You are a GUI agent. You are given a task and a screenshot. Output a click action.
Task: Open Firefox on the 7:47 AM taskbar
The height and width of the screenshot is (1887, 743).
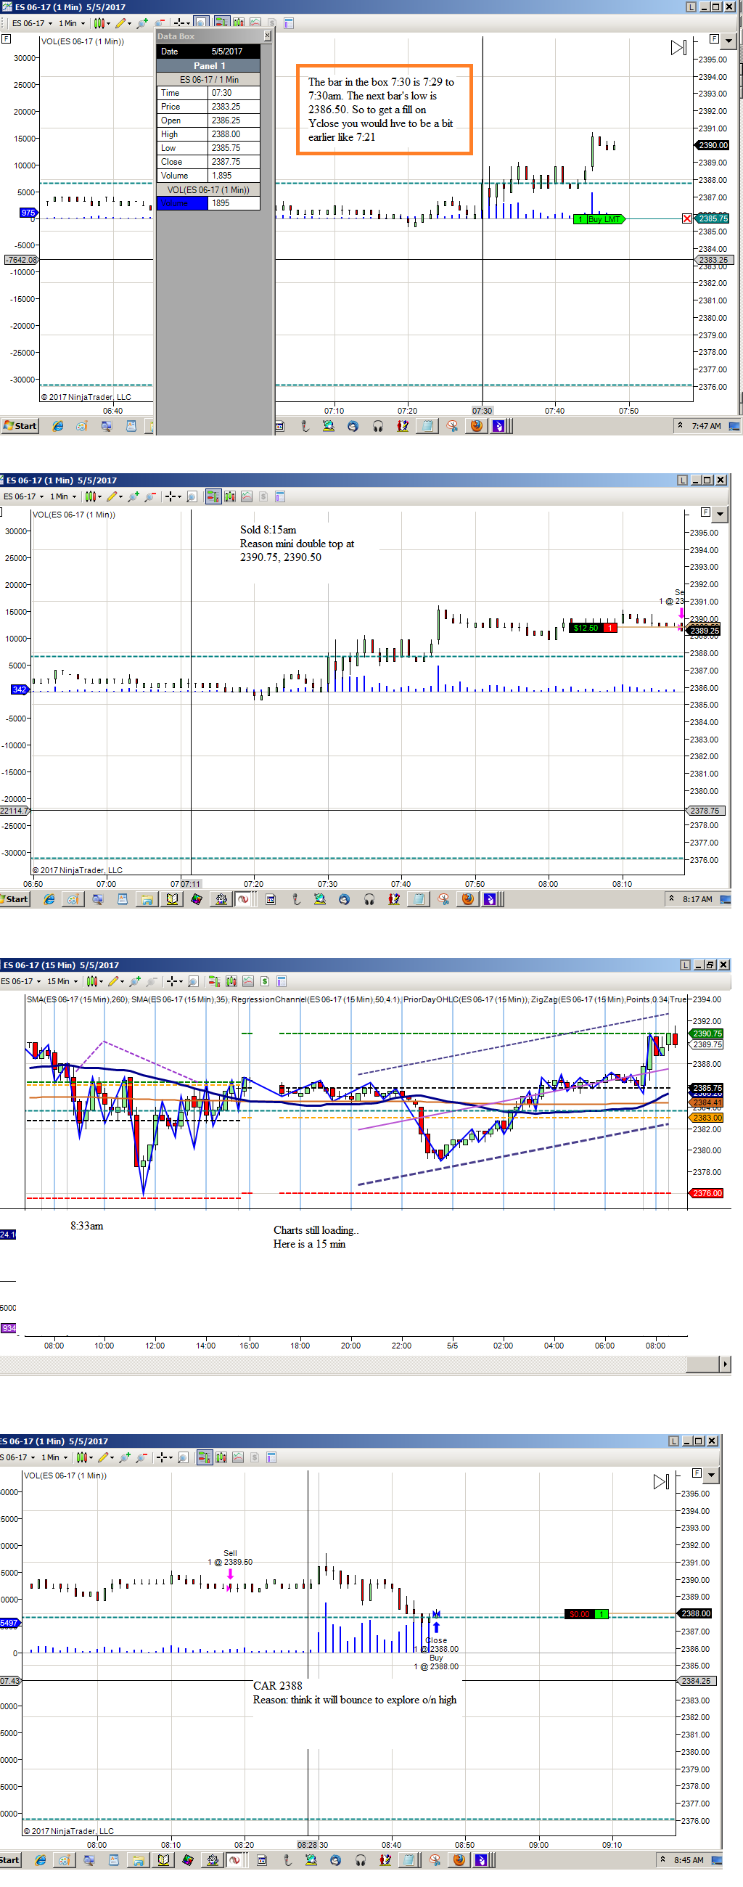click(x=477, y=425)
